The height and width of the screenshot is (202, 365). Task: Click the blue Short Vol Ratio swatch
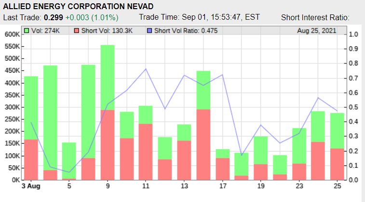(149, 31)
